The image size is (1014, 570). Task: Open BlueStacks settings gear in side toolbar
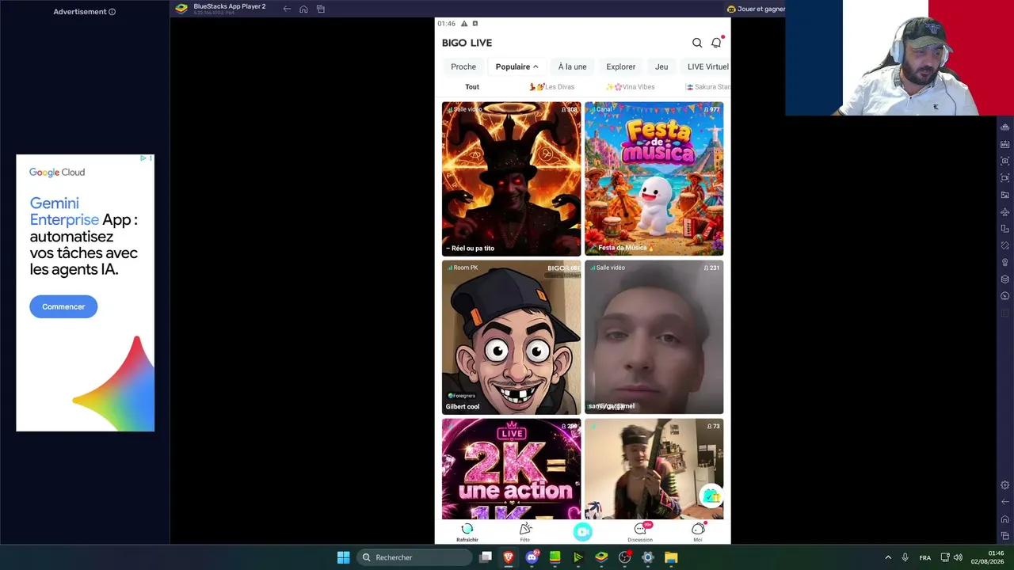click(1005, 485)
